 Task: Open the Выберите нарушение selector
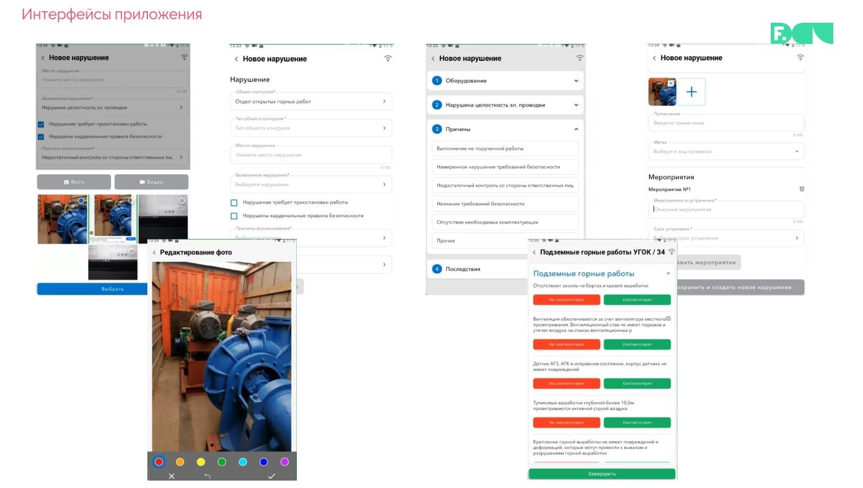coord(311,184)
